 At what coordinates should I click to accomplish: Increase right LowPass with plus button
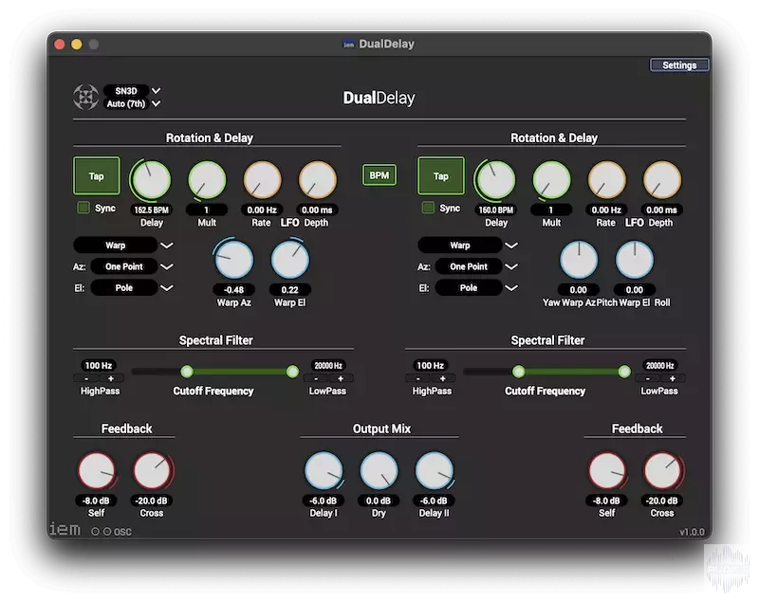pyautogui.click(x=673, y=378)
